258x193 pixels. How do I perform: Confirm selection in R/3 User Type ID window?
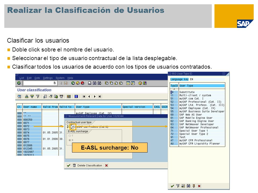click(172, 186)
